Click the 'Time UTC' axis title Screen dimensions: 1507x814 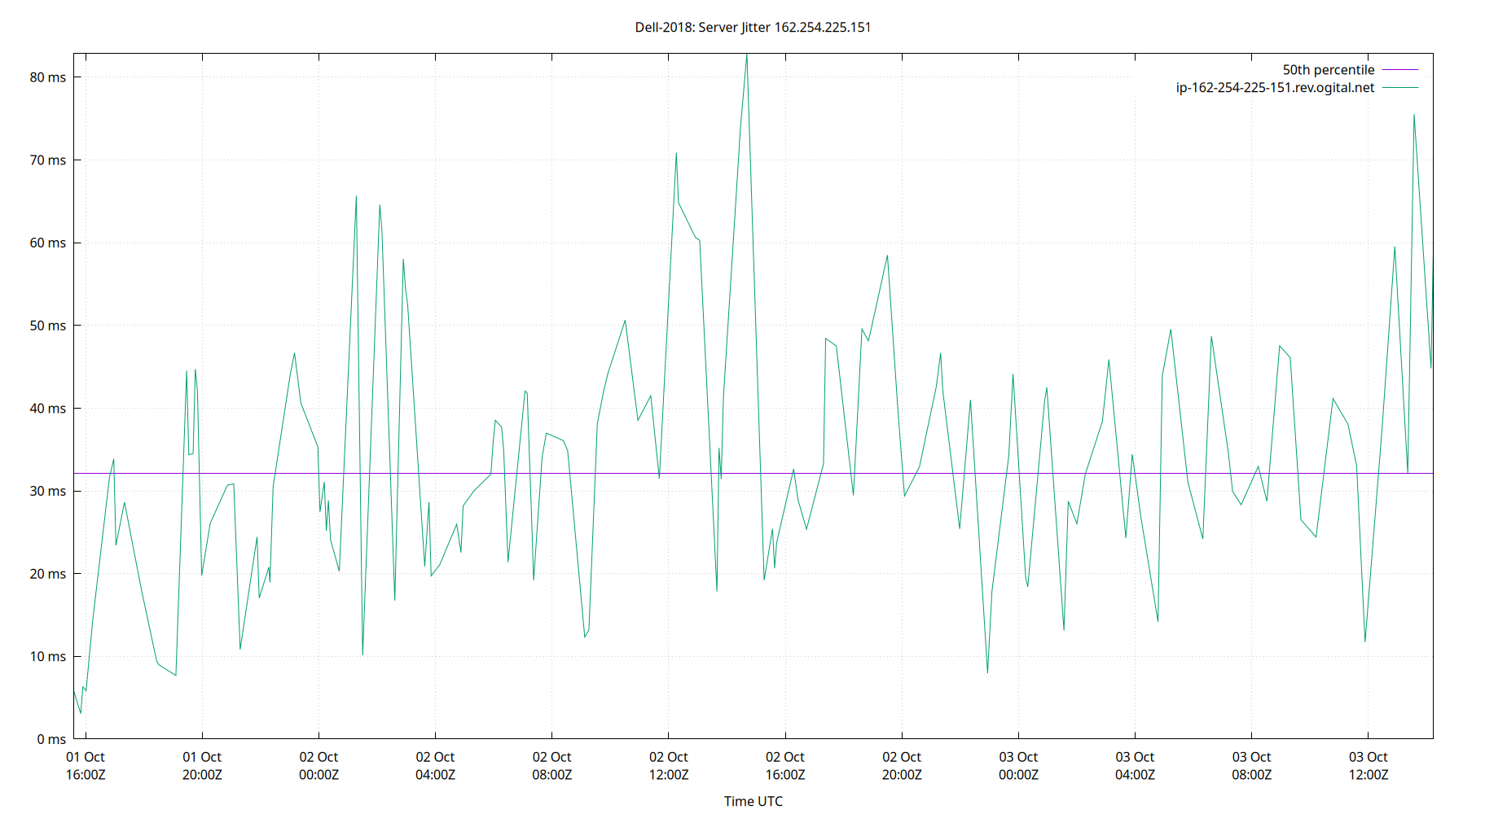[753, 801]
